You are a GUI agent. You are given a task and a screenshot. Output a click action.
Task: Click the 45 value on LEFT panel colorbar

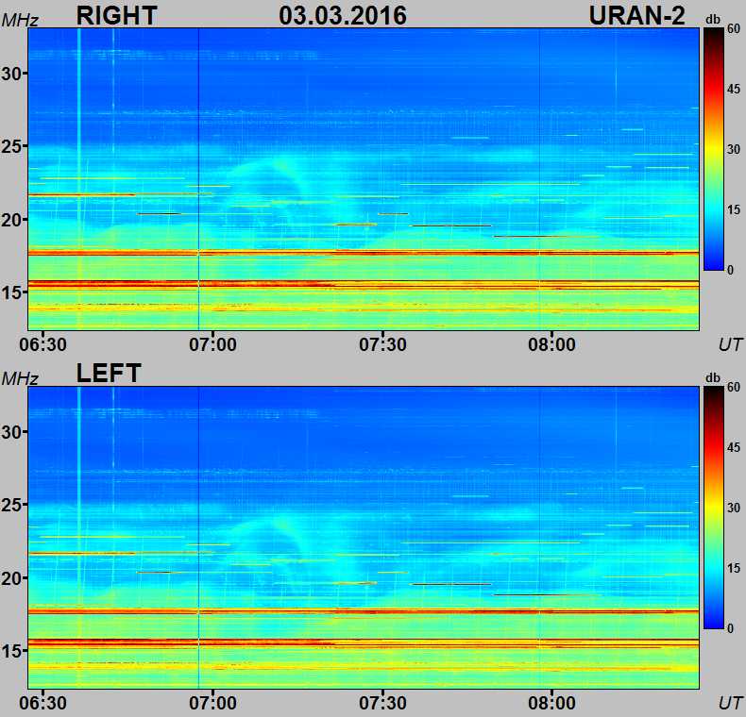(x=734, y=447)
